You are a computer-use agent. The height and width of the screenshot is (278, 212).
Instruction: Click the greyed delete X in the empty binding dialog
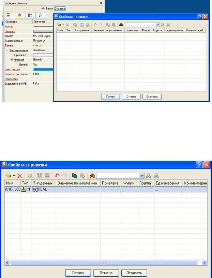(67, 25)
